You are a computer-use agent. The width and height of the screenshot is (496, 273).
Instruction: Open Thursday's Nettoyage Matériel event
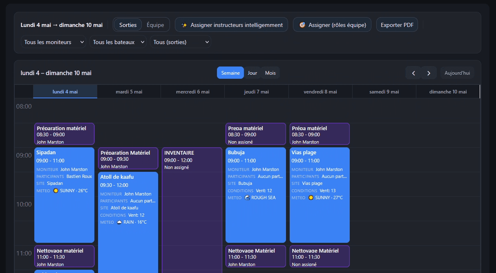click(x=256, y=256)
